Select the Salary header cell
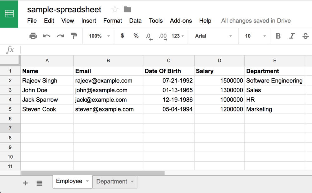This screenshot has height=193, width=312. pos(219,71)
